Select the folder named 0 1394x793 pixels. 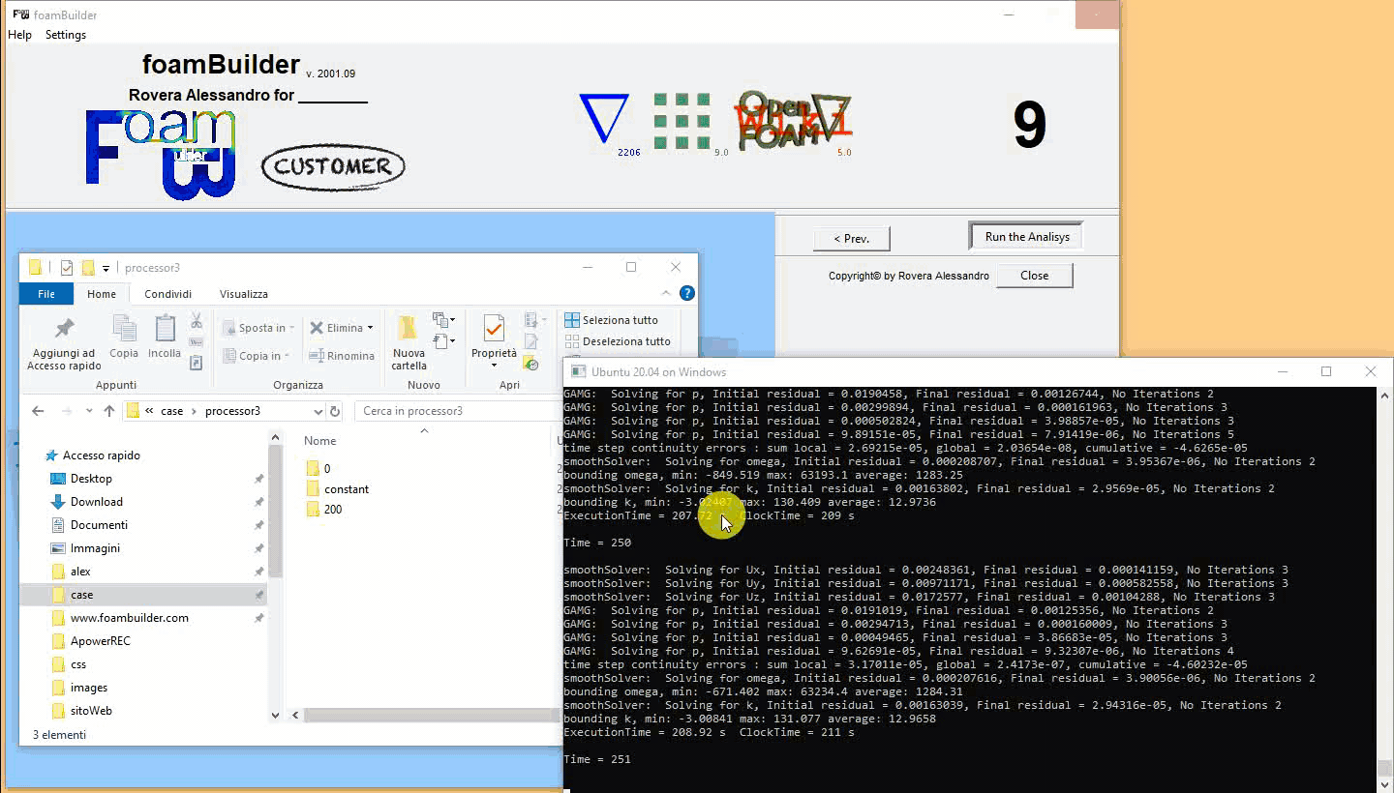[327, 468]
